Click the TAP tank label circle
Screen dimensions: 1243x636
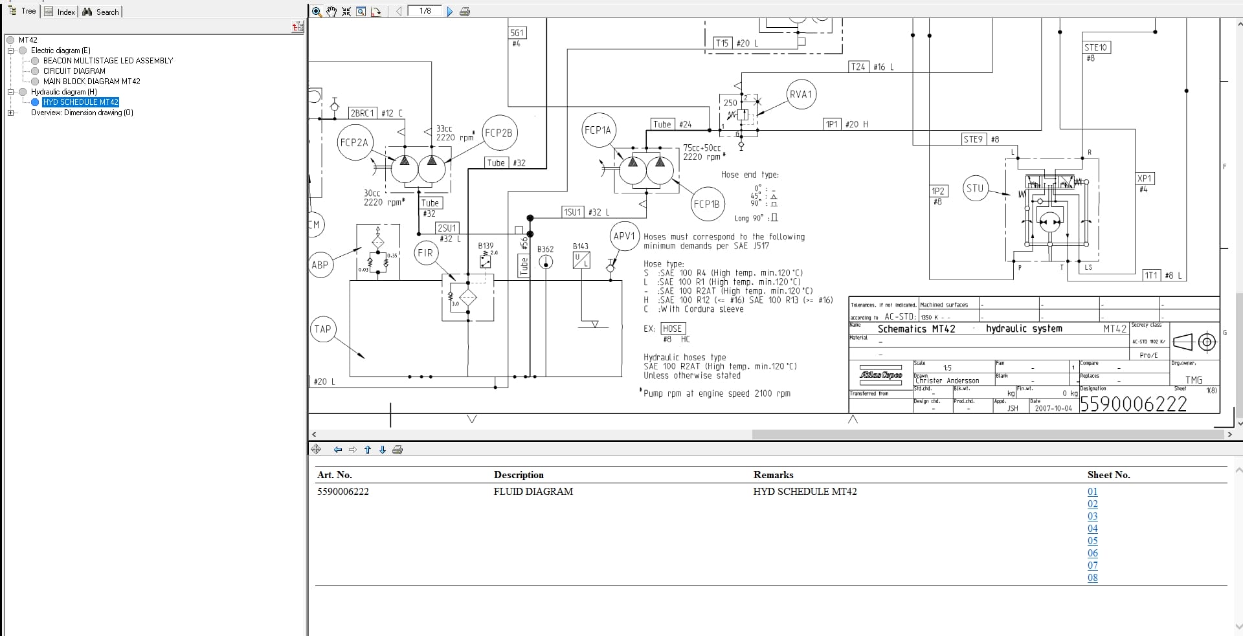322,329
